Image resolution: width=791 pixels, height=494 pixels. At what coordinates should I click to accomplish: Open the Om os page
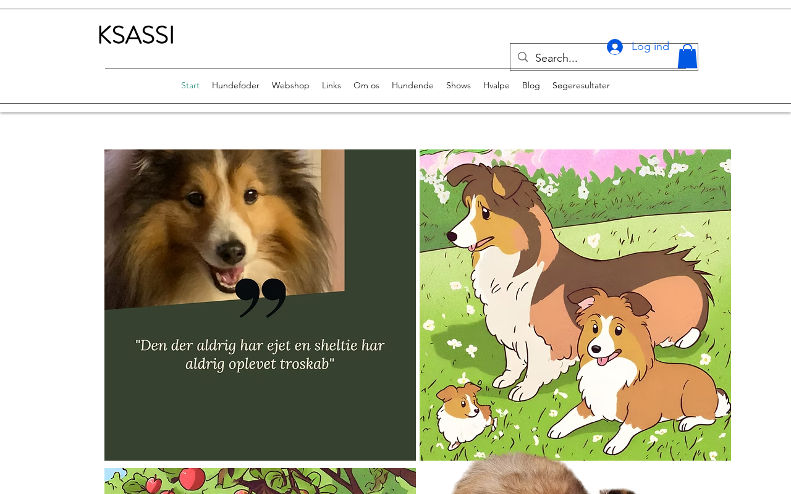coord(366,85)
